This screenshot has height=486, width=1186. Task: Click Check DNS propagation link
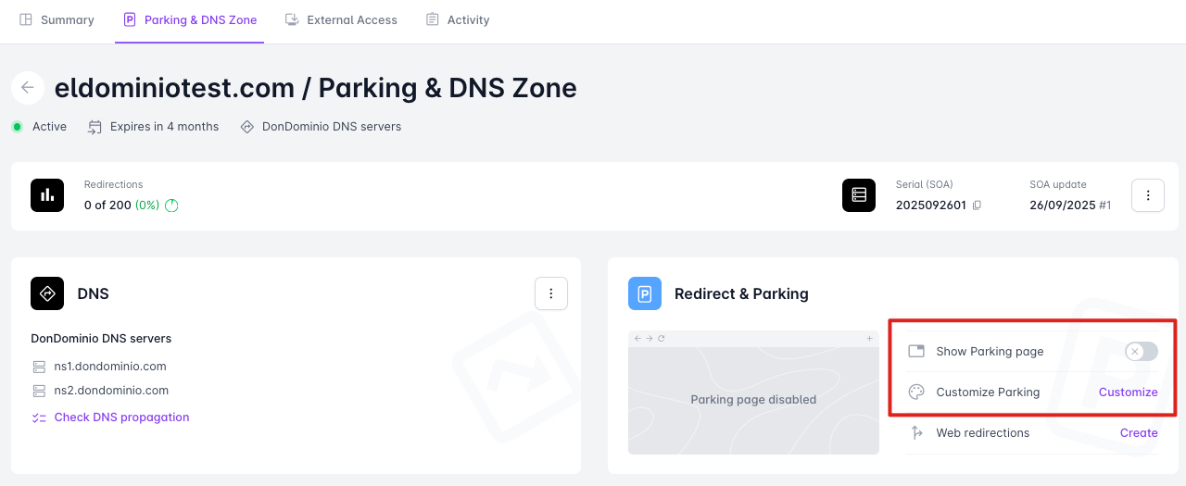(x=121, y=417)
